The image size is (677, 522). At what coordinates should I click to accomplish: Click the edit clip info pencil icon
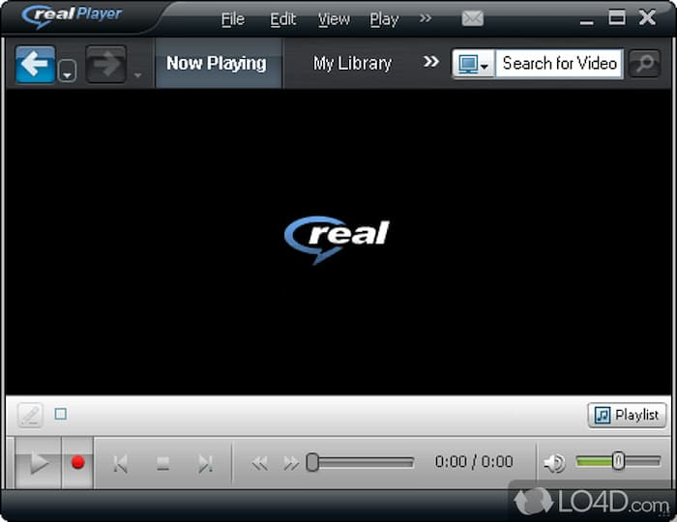point(30,415)
